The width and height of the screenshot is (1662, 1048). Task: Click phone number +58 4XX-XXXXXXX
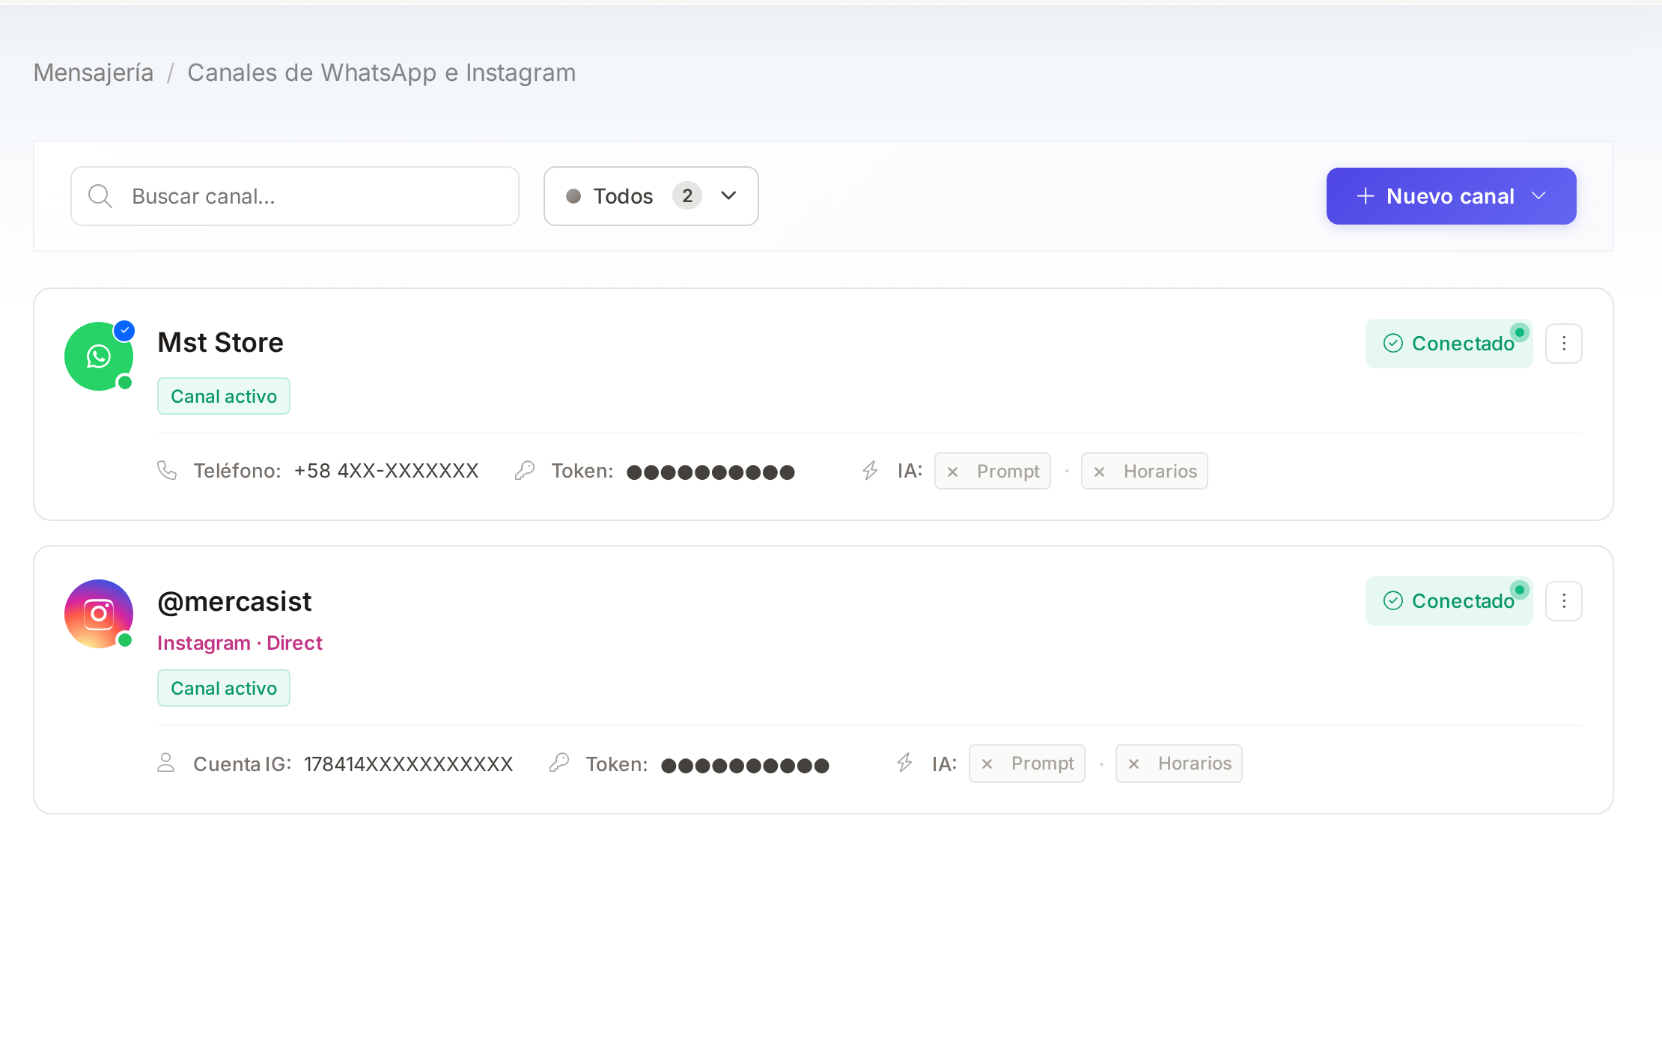386,471
